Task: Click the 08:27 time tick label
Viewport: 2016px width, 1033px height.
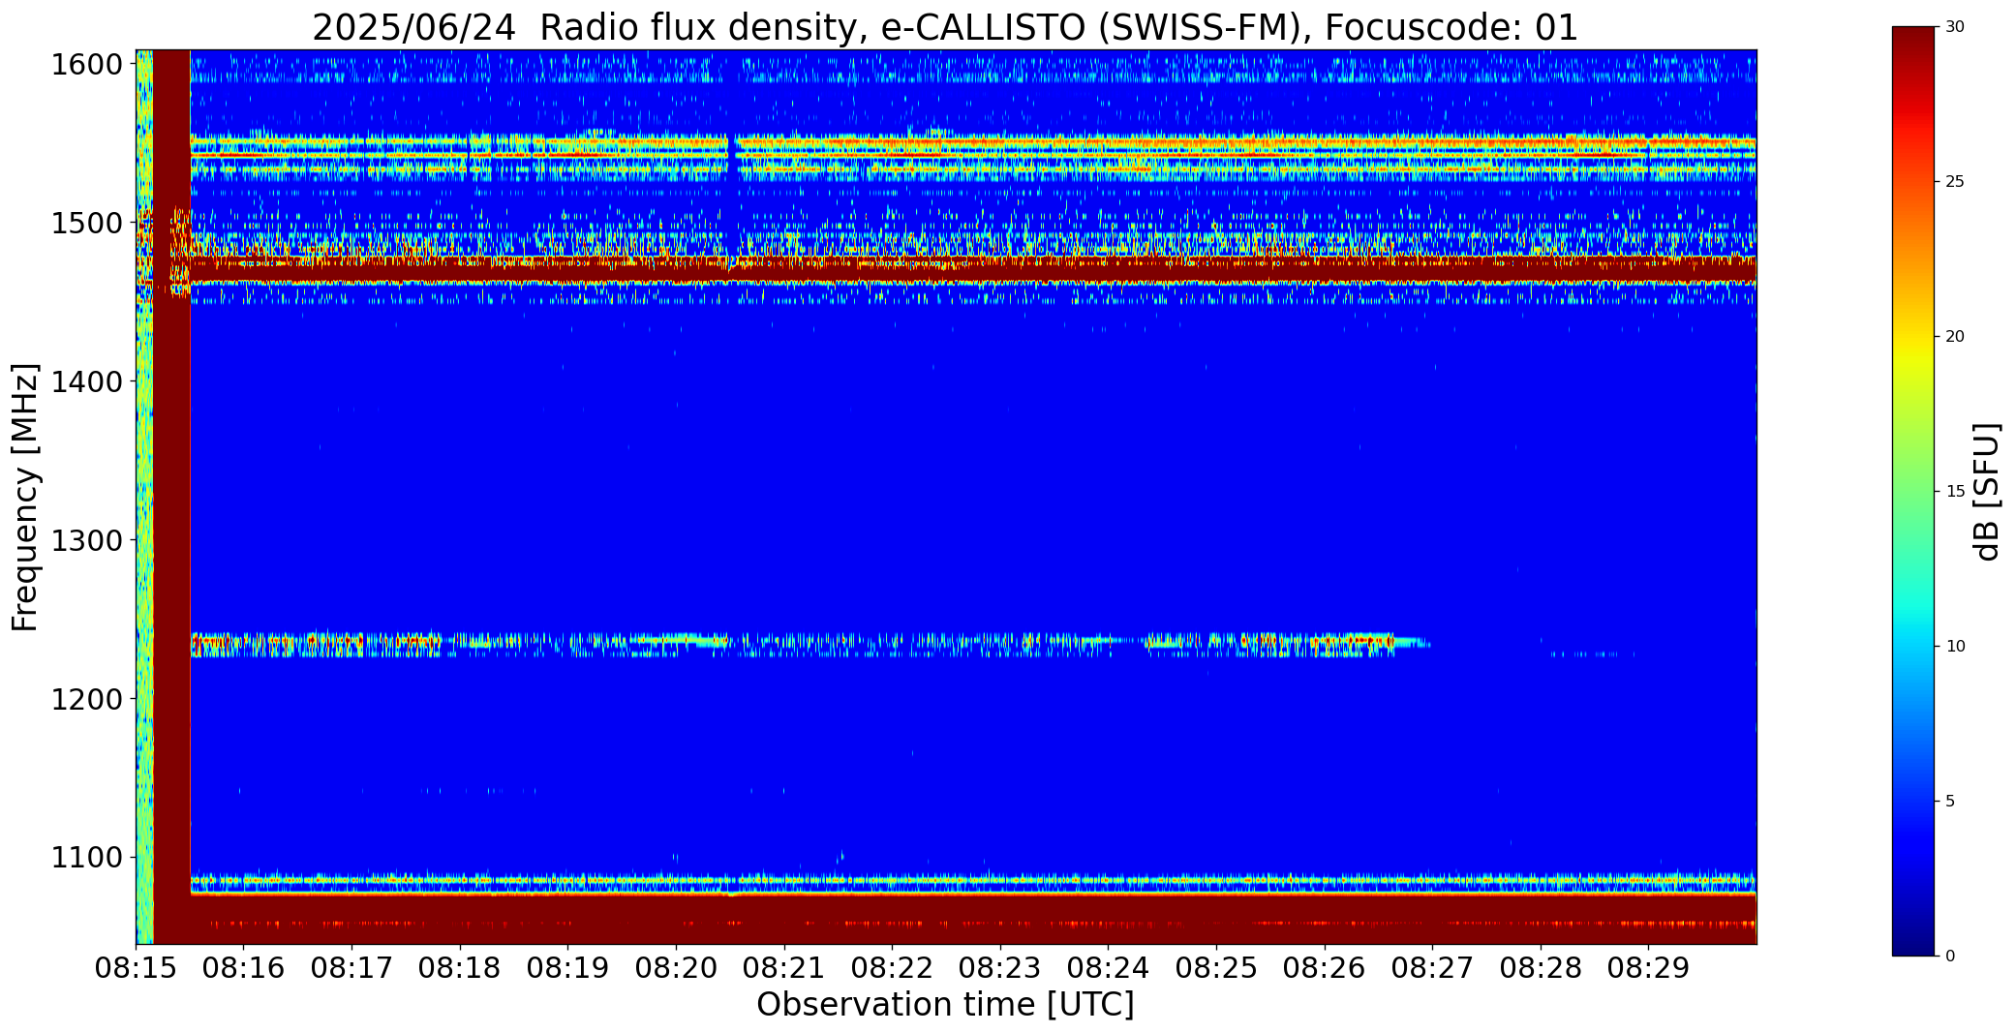Action: coord(1432,968)
